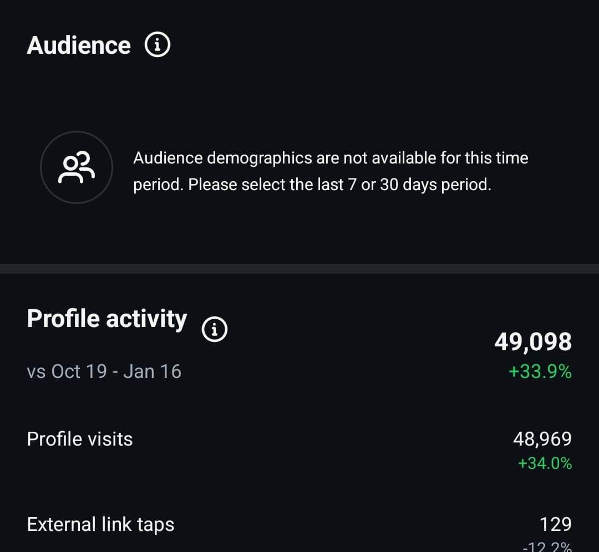Tap the audience people icon
Viewport: 599px width, 552px height.
click(77, 167)
